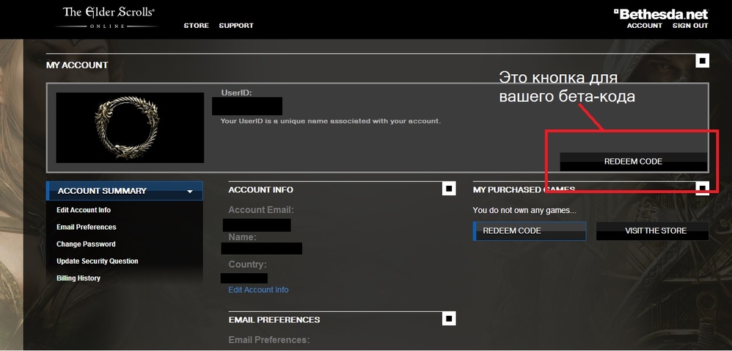
Task: Open the Store menu
Action: (196, 26)
